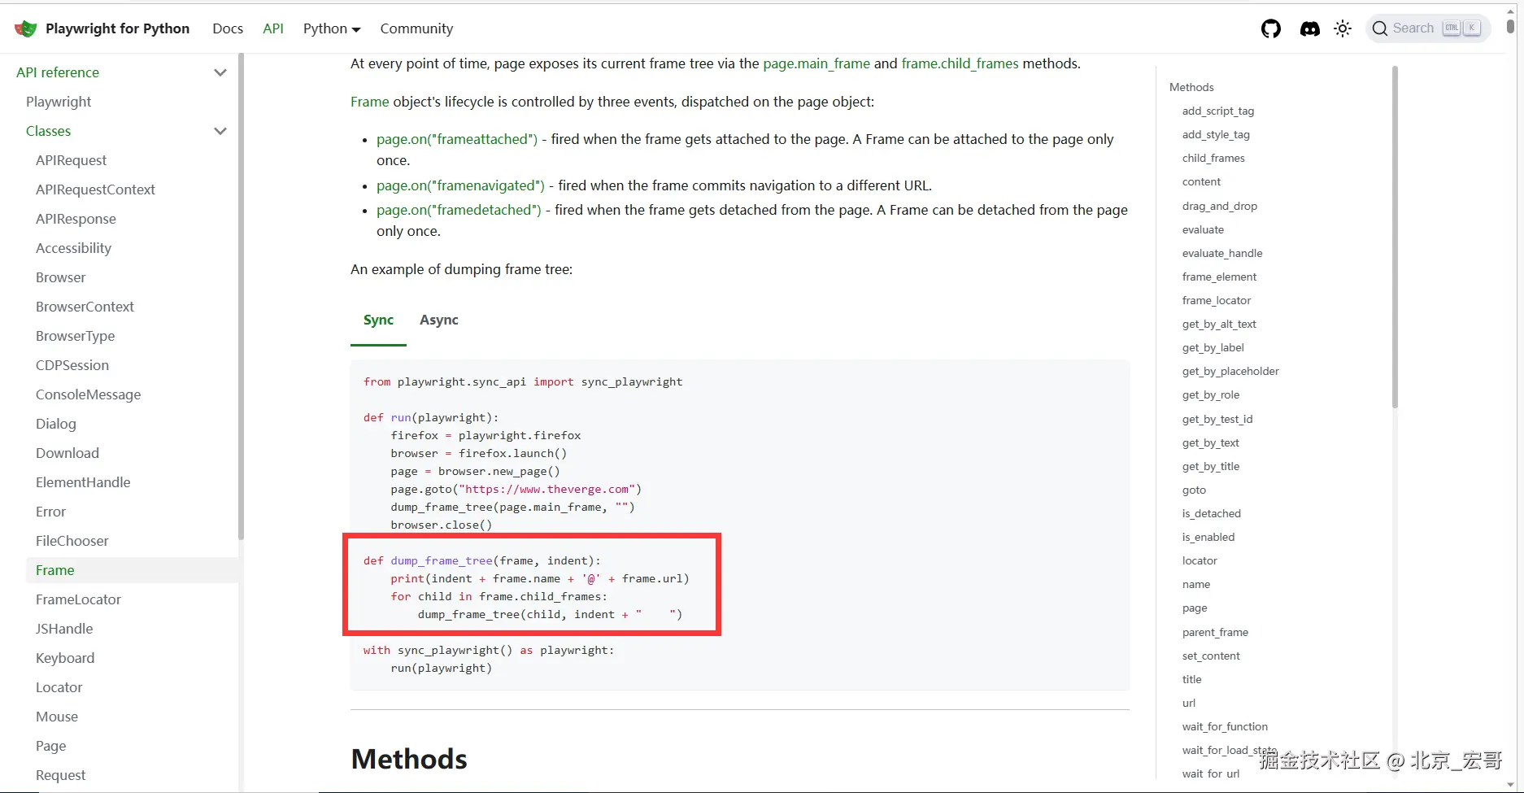Follow the page.main_frame link

pos(816,63)
